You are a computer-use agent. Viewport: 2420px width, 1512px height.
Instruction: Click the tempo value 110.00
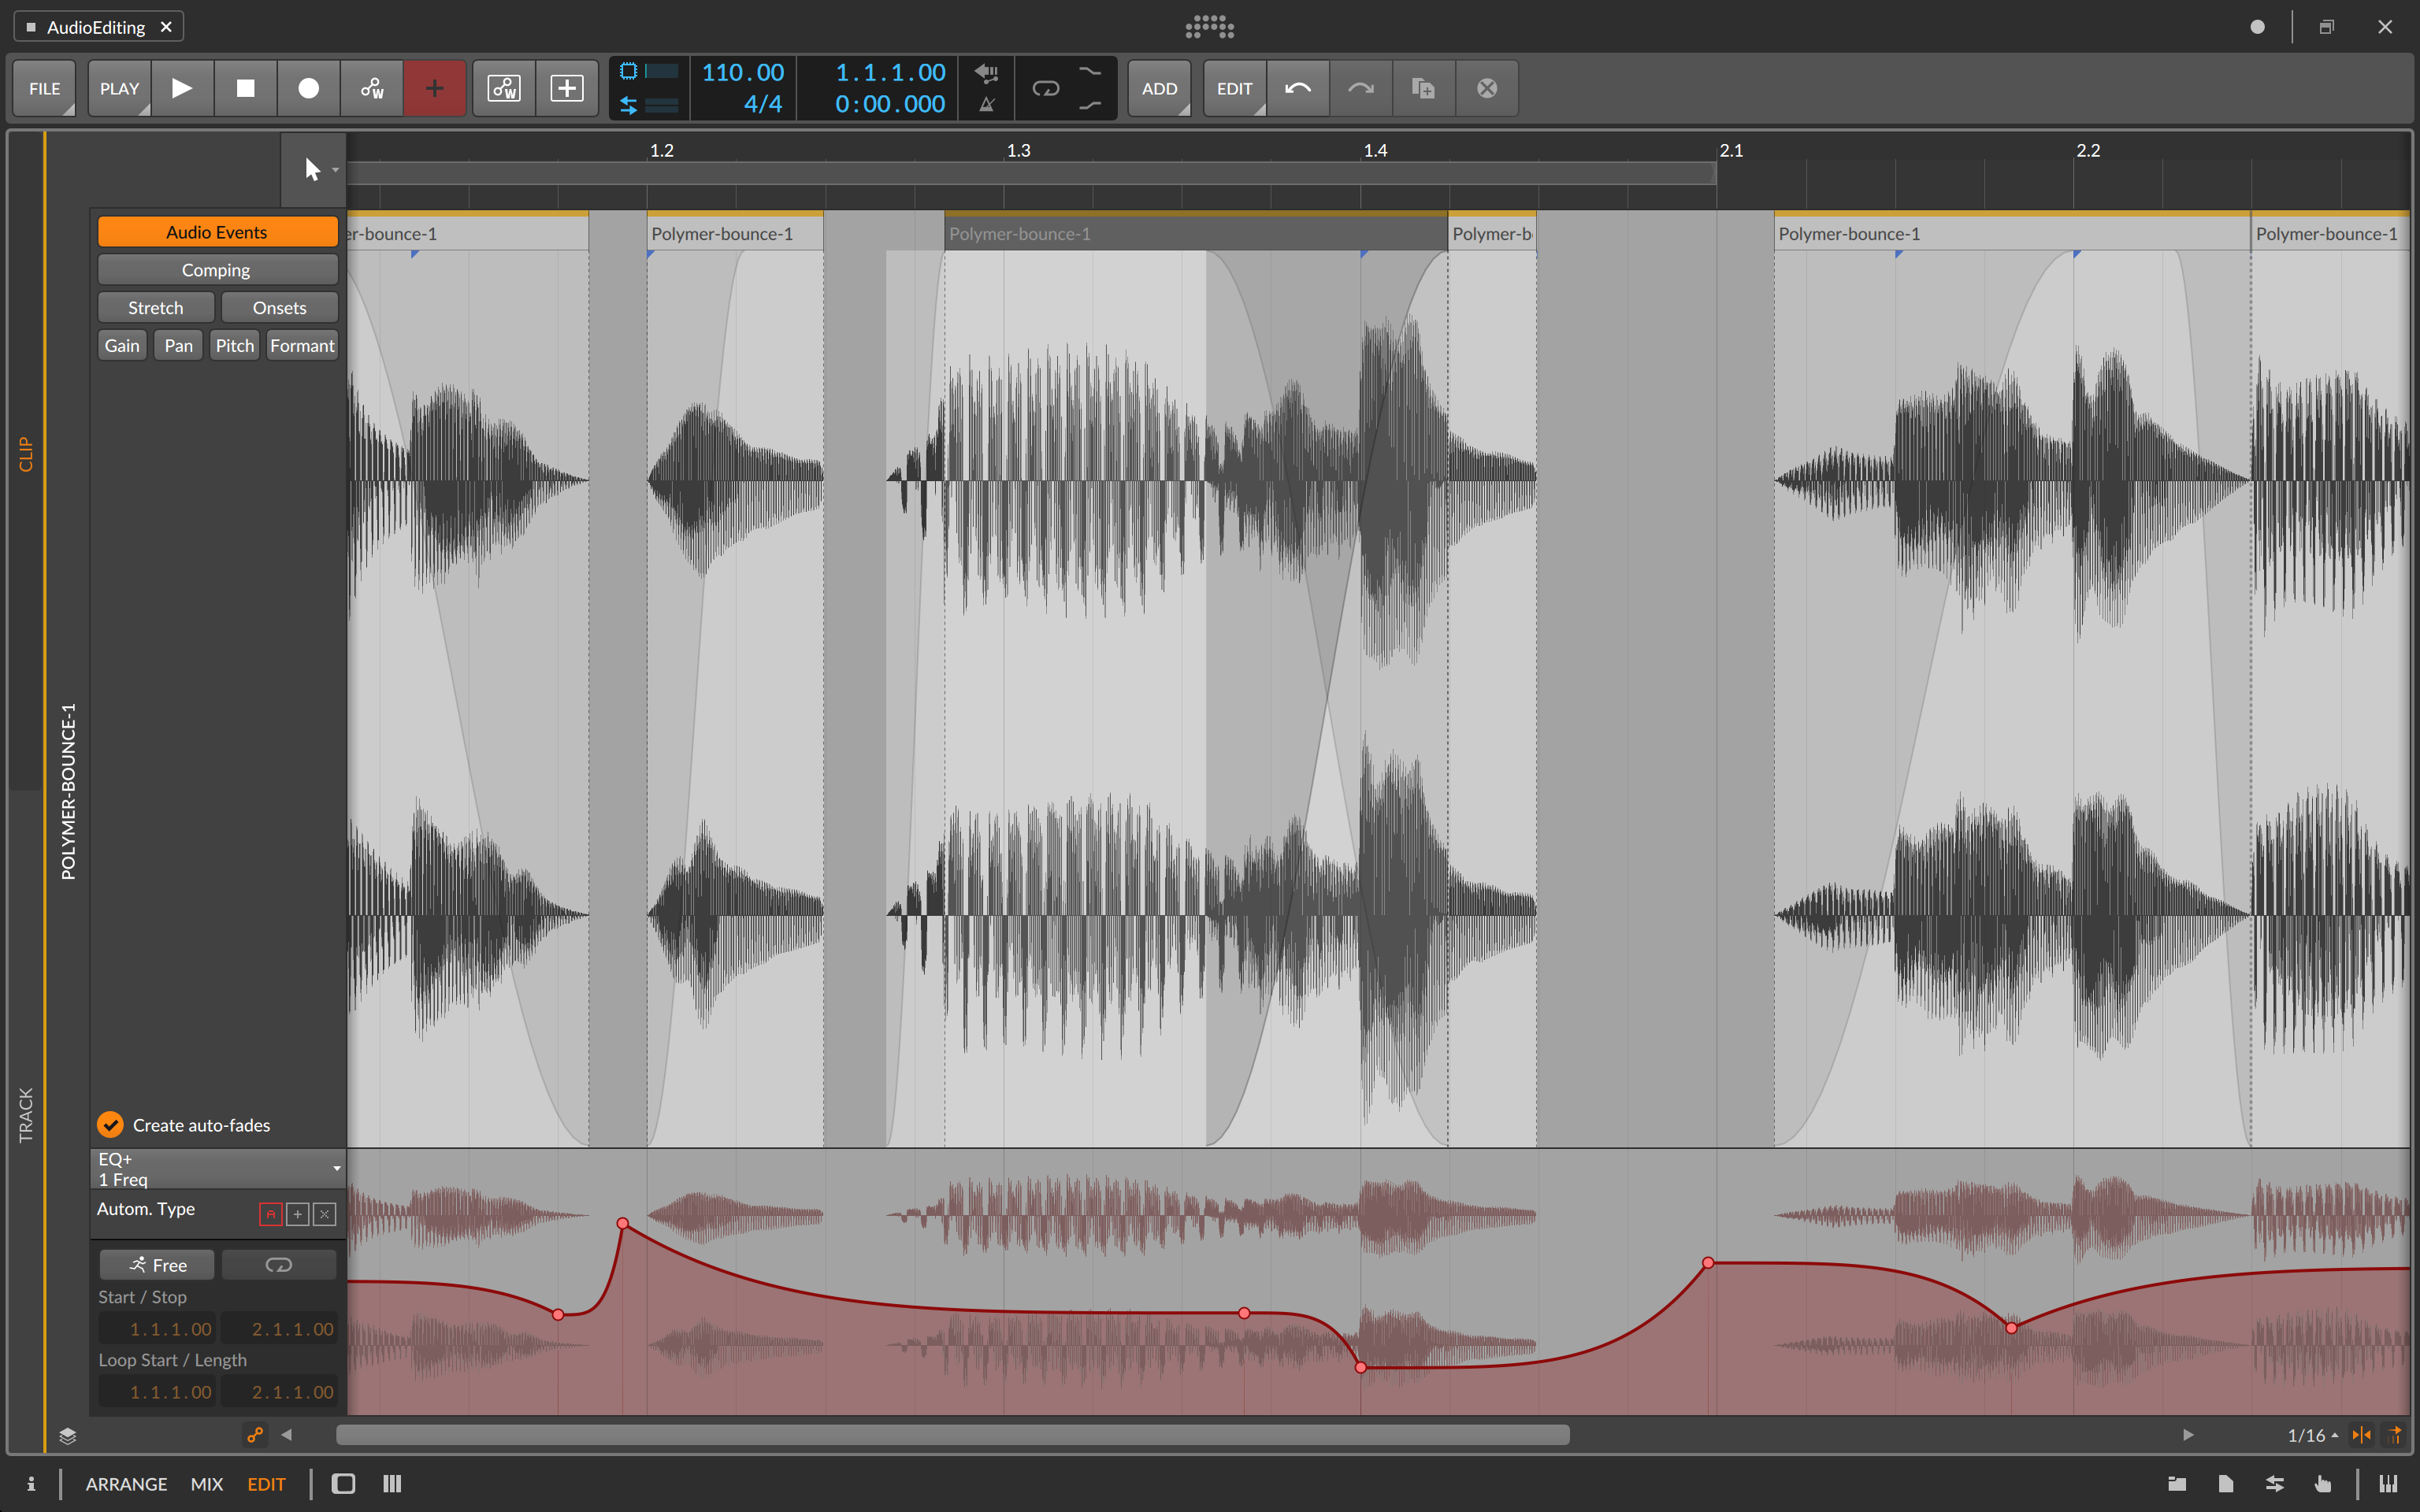point(743,73)
